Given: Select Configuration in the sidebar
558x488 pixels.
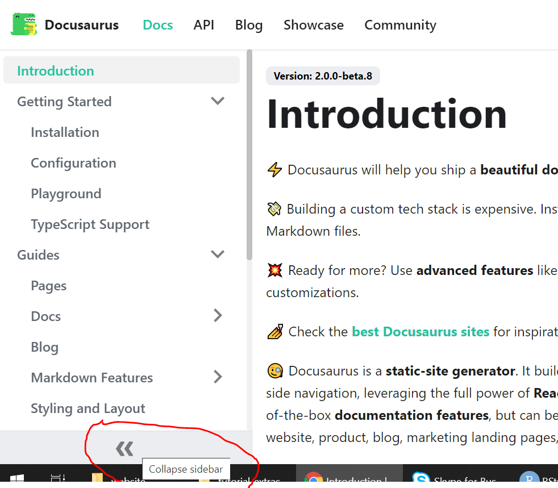Looking at the screenshot, I should click(x=73, y=162).
